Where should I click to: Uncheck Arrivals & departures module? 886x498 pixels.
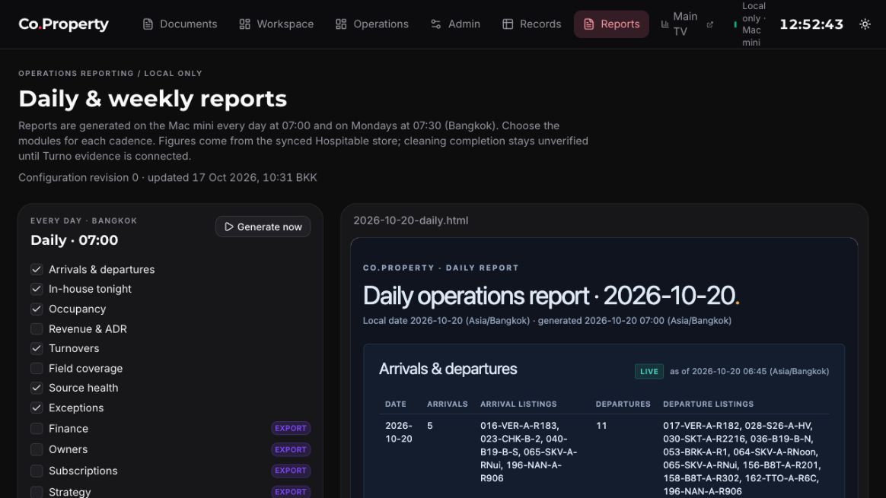click(37, 269)
